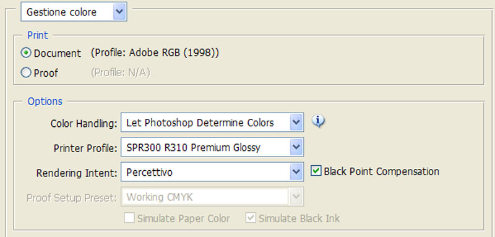Uncheck the Black Point Compensation checkbox
This screenshot has height=237, width=495.
[316, 171]
